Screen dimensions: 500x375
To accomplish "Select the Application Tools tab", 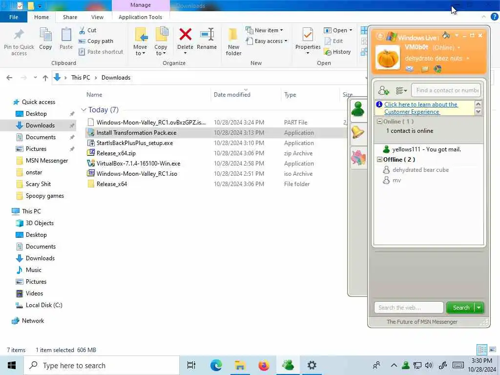I will coord(140,17).
